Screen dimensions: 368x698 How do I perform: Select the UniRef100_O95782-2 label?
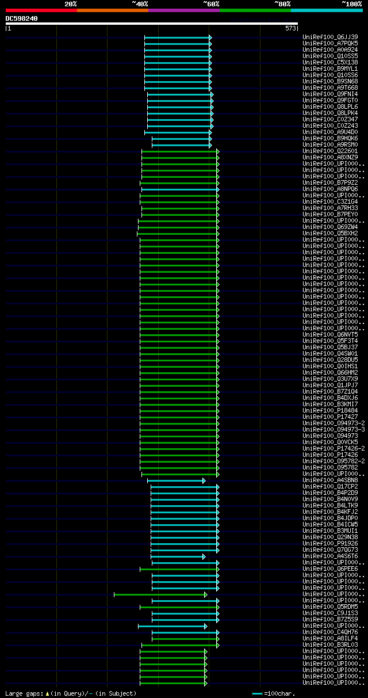pyautogui.click(x=333, y=461)
